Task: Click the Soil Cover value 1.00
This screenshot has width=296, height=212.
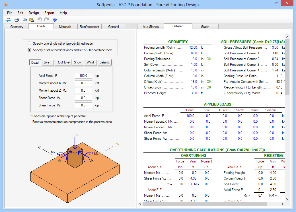Action: click(x=194, y=65)
